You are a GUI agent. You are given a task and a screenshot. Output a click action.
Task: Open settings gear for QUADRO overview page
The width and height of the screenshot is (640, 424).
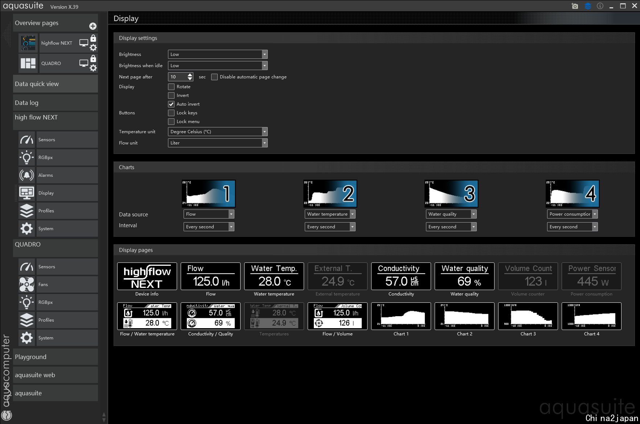coord(93,68)
